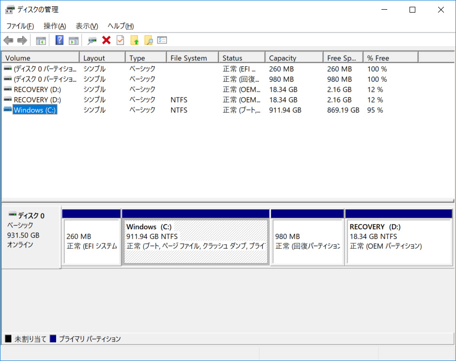The width and height of the screenshot is (456, 361).
Task: Click the Disk Management app icon in title bar
Action: pos(10,10)
